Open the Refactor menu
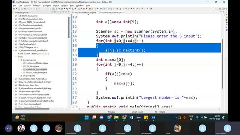The image size is (240, 135). pyautogui.click(x=37, y=6)
